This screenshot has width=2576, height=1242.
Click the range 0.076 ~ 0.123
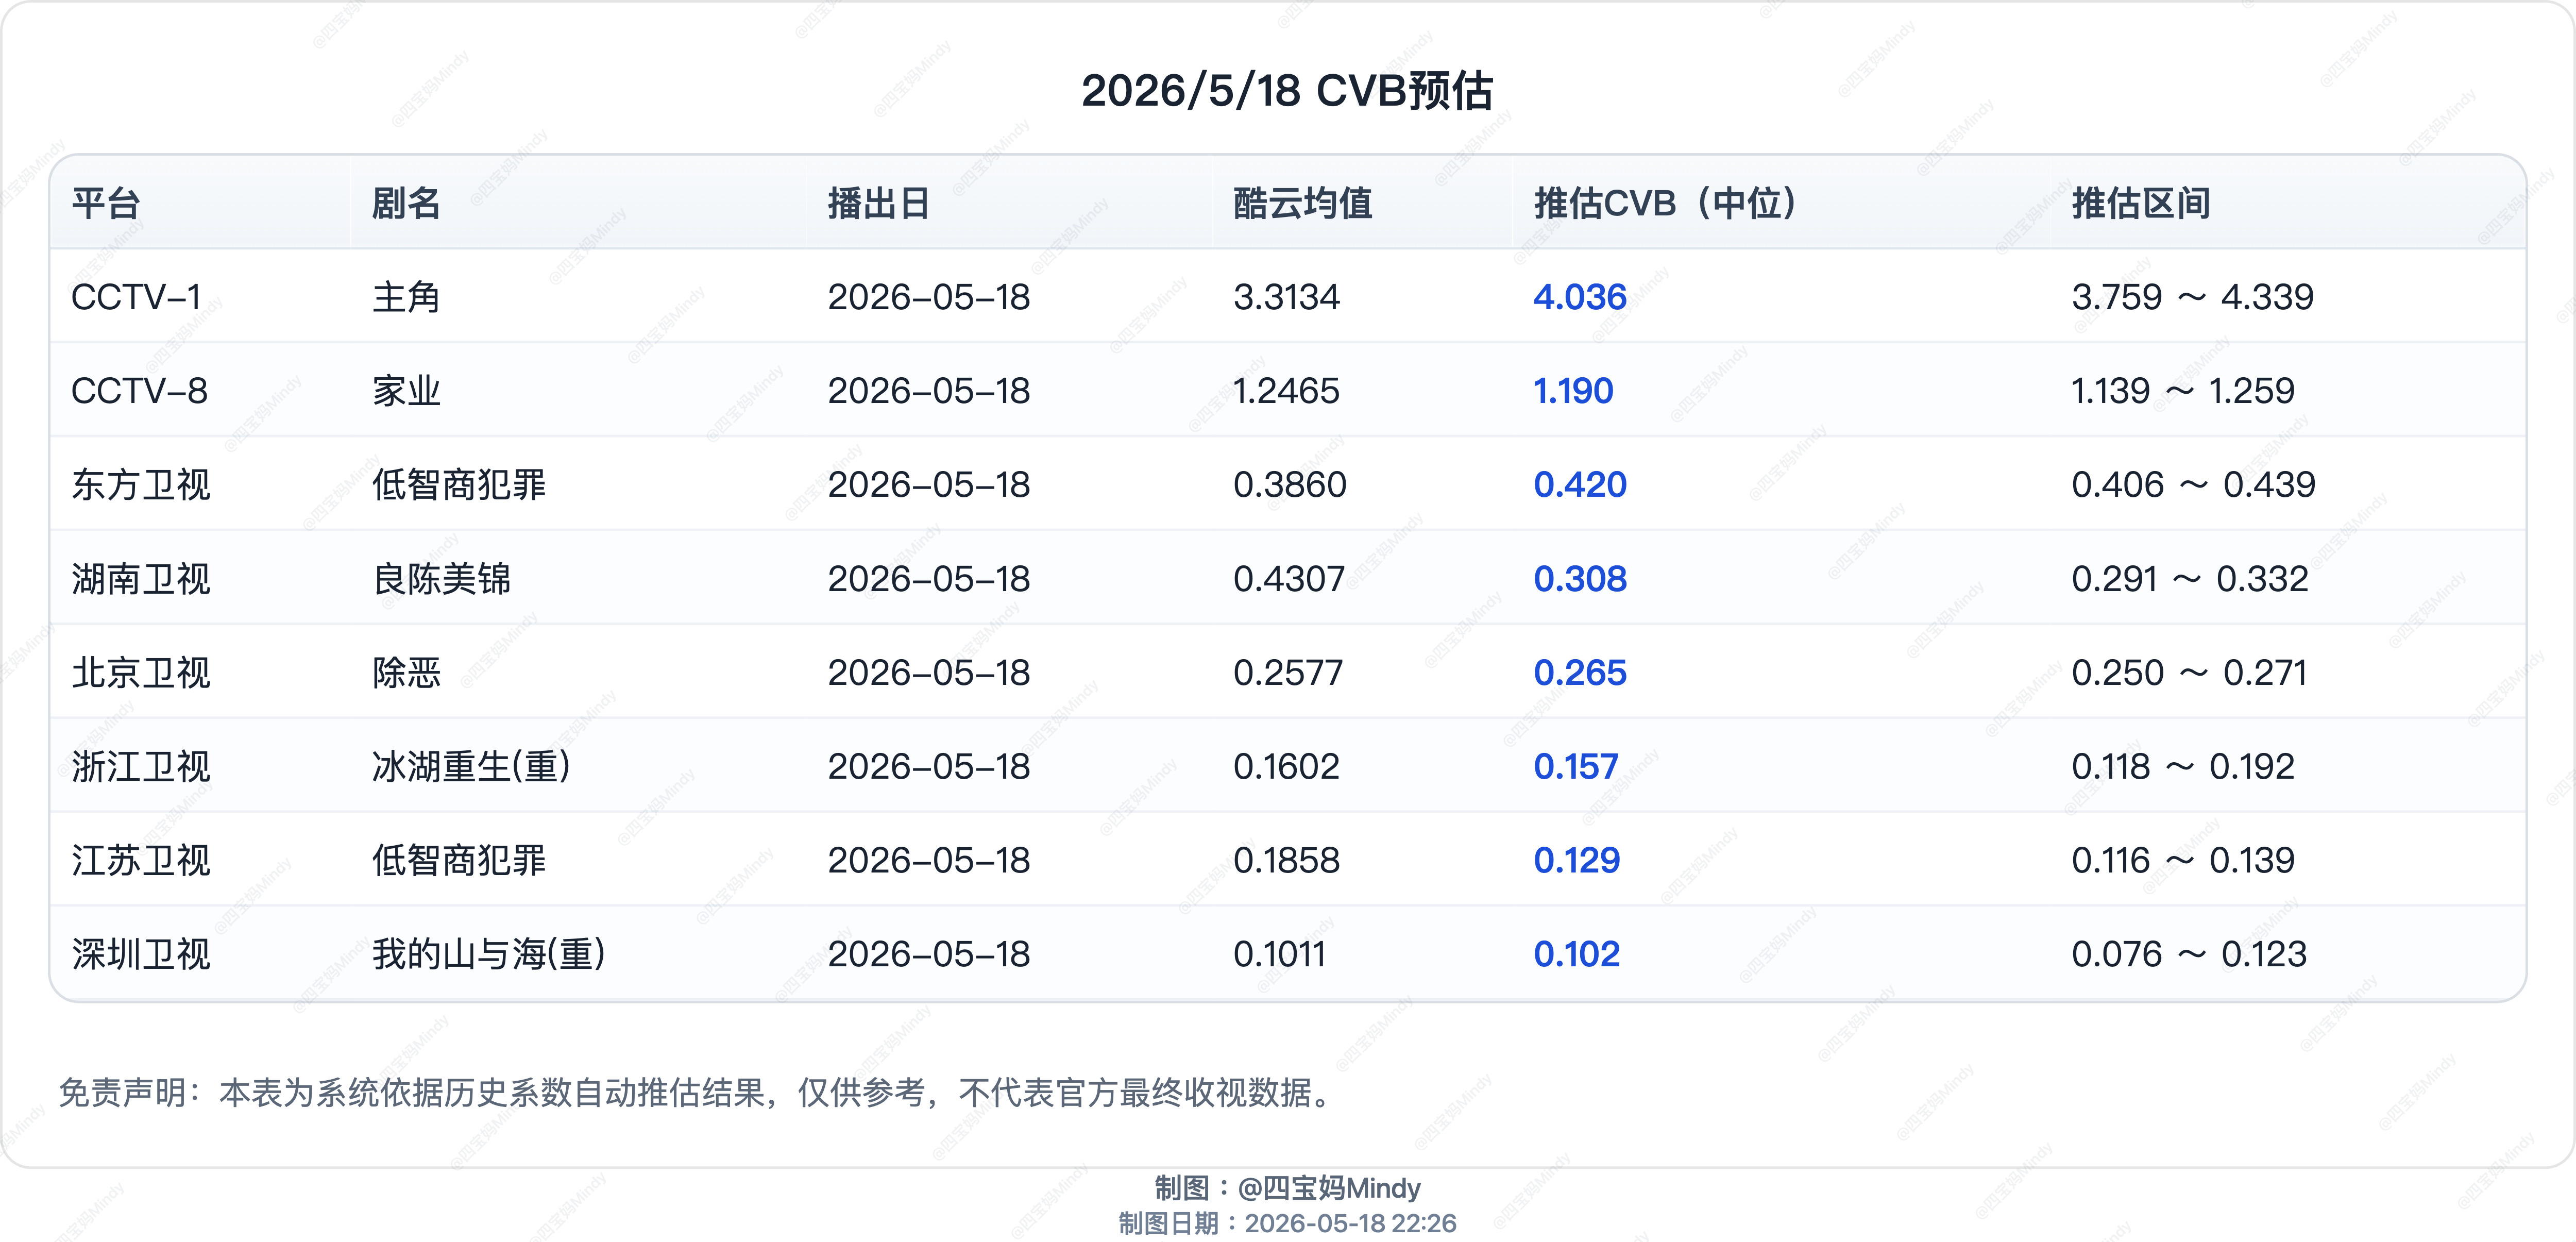click(x=2189, y=955)
